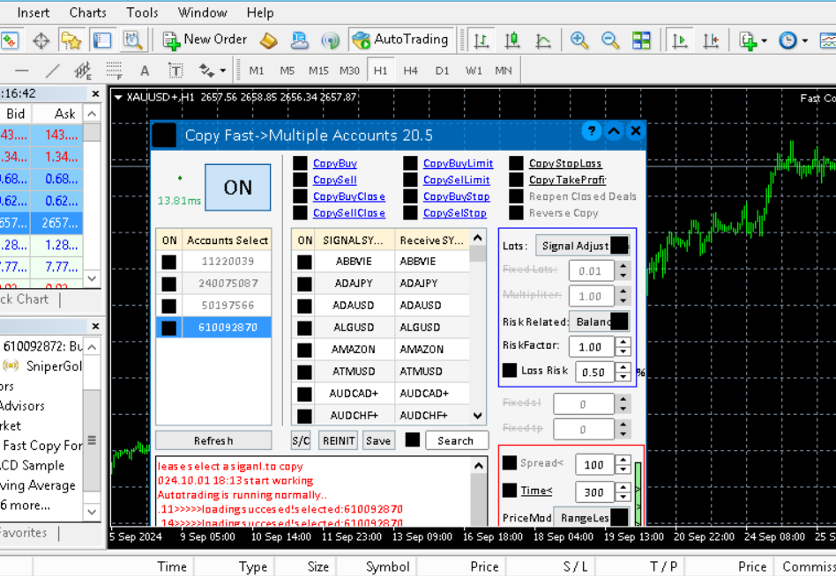Open the Navigator favorites star-folder icon
Image resolution: width=836 pixels, height=576 pixels.
pos(71,41)
